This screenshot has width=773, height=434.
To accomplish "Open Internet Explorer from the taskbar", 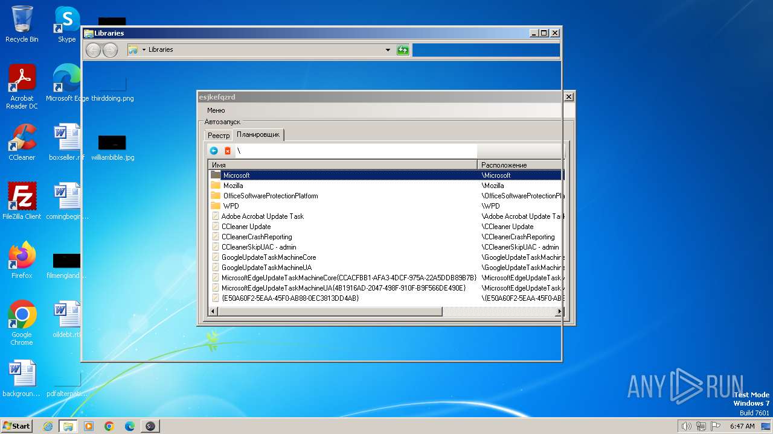I will (48, 426).
